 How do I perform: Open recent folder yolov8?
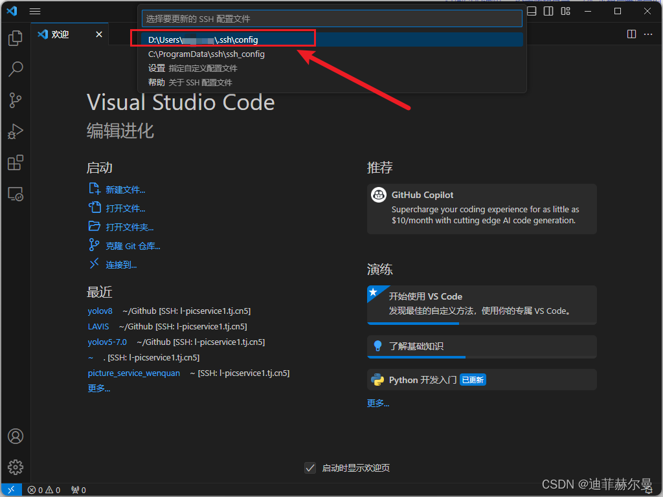click(x=100, y=311)
